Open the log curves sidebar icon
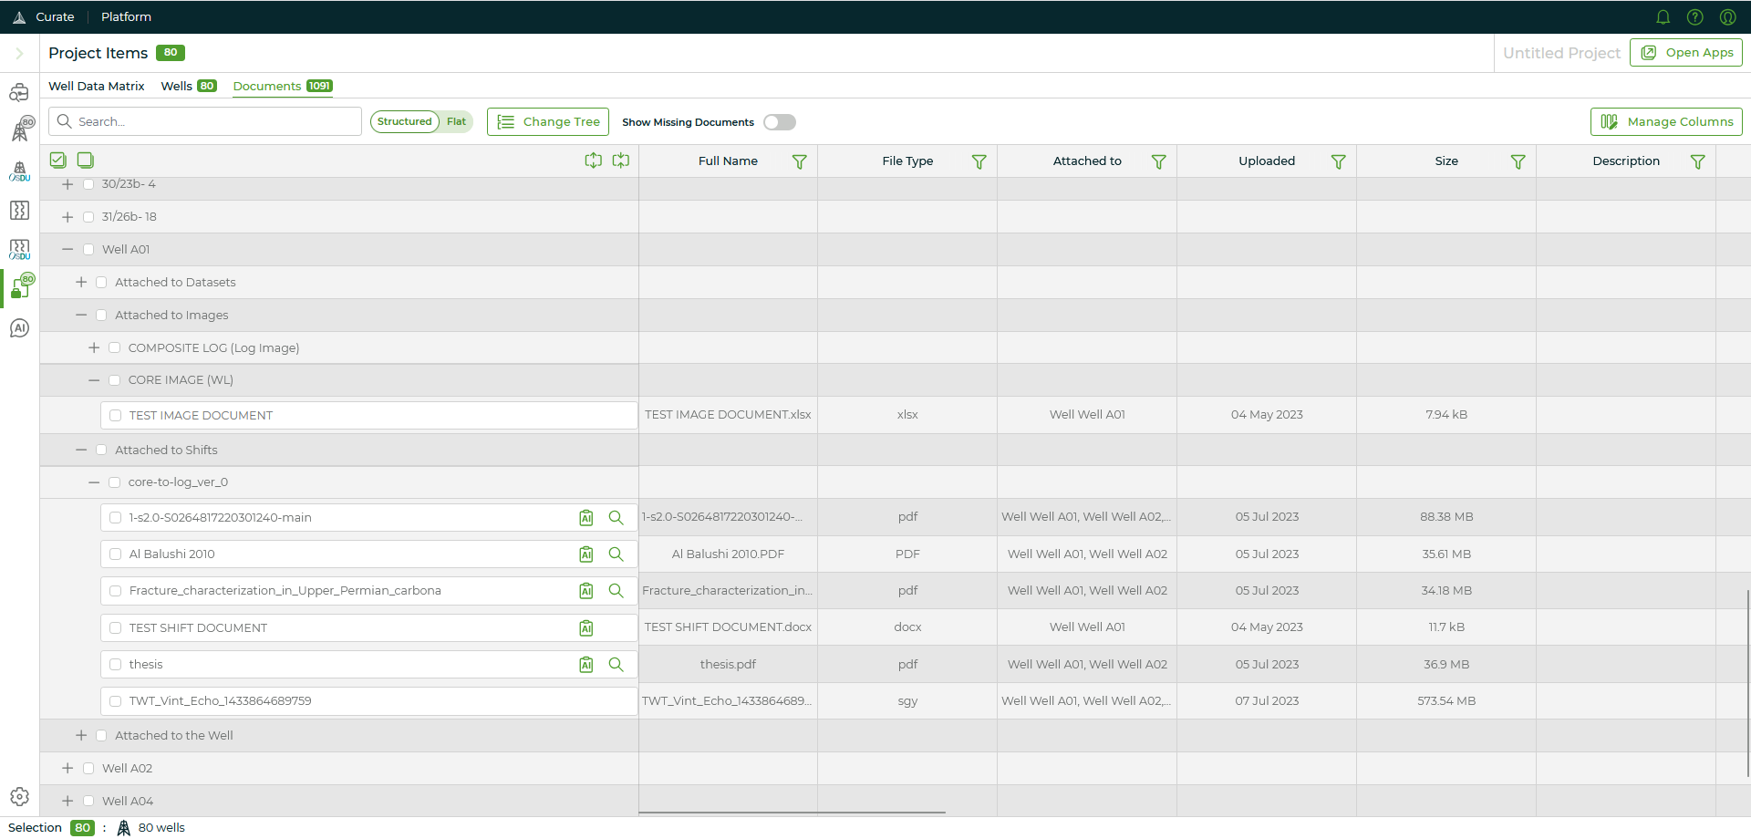The height and width of the screenshot is (839, 1751). [19, 211]
